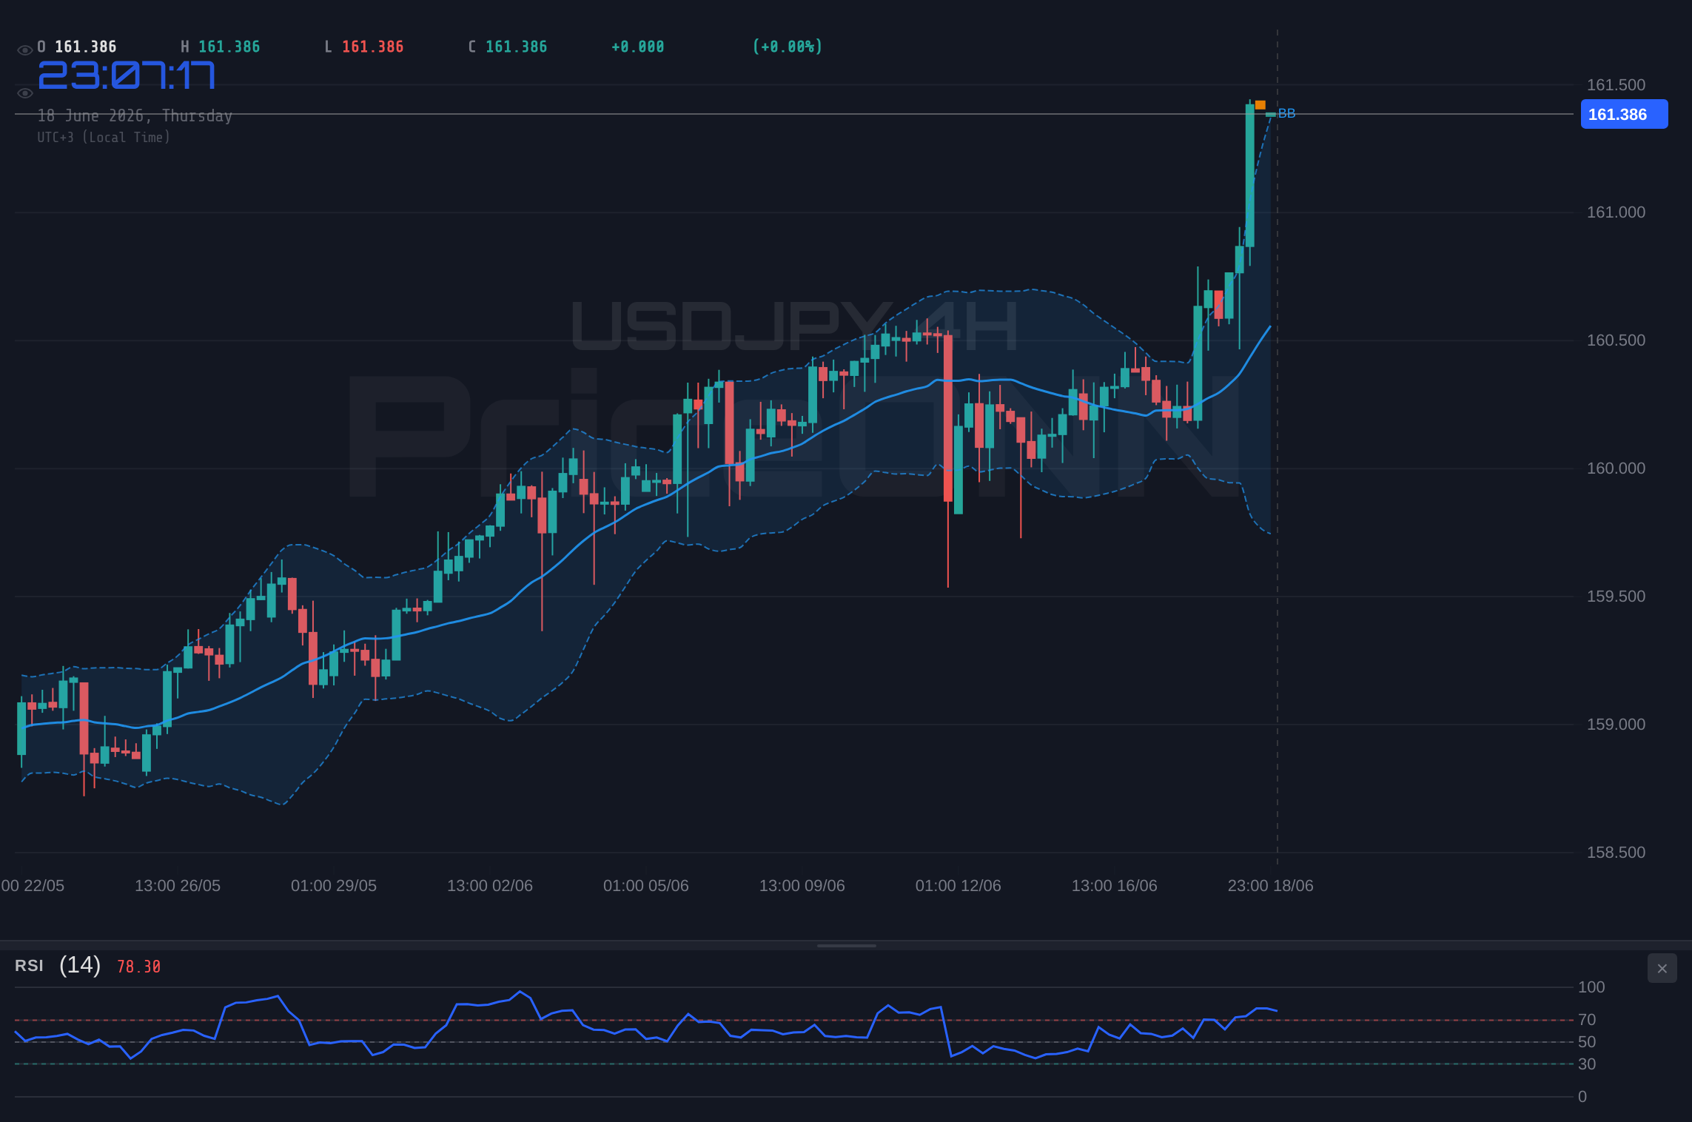
Task: Toggle the eye icon beside OHLC values
Action: click(x=24, y=50)
